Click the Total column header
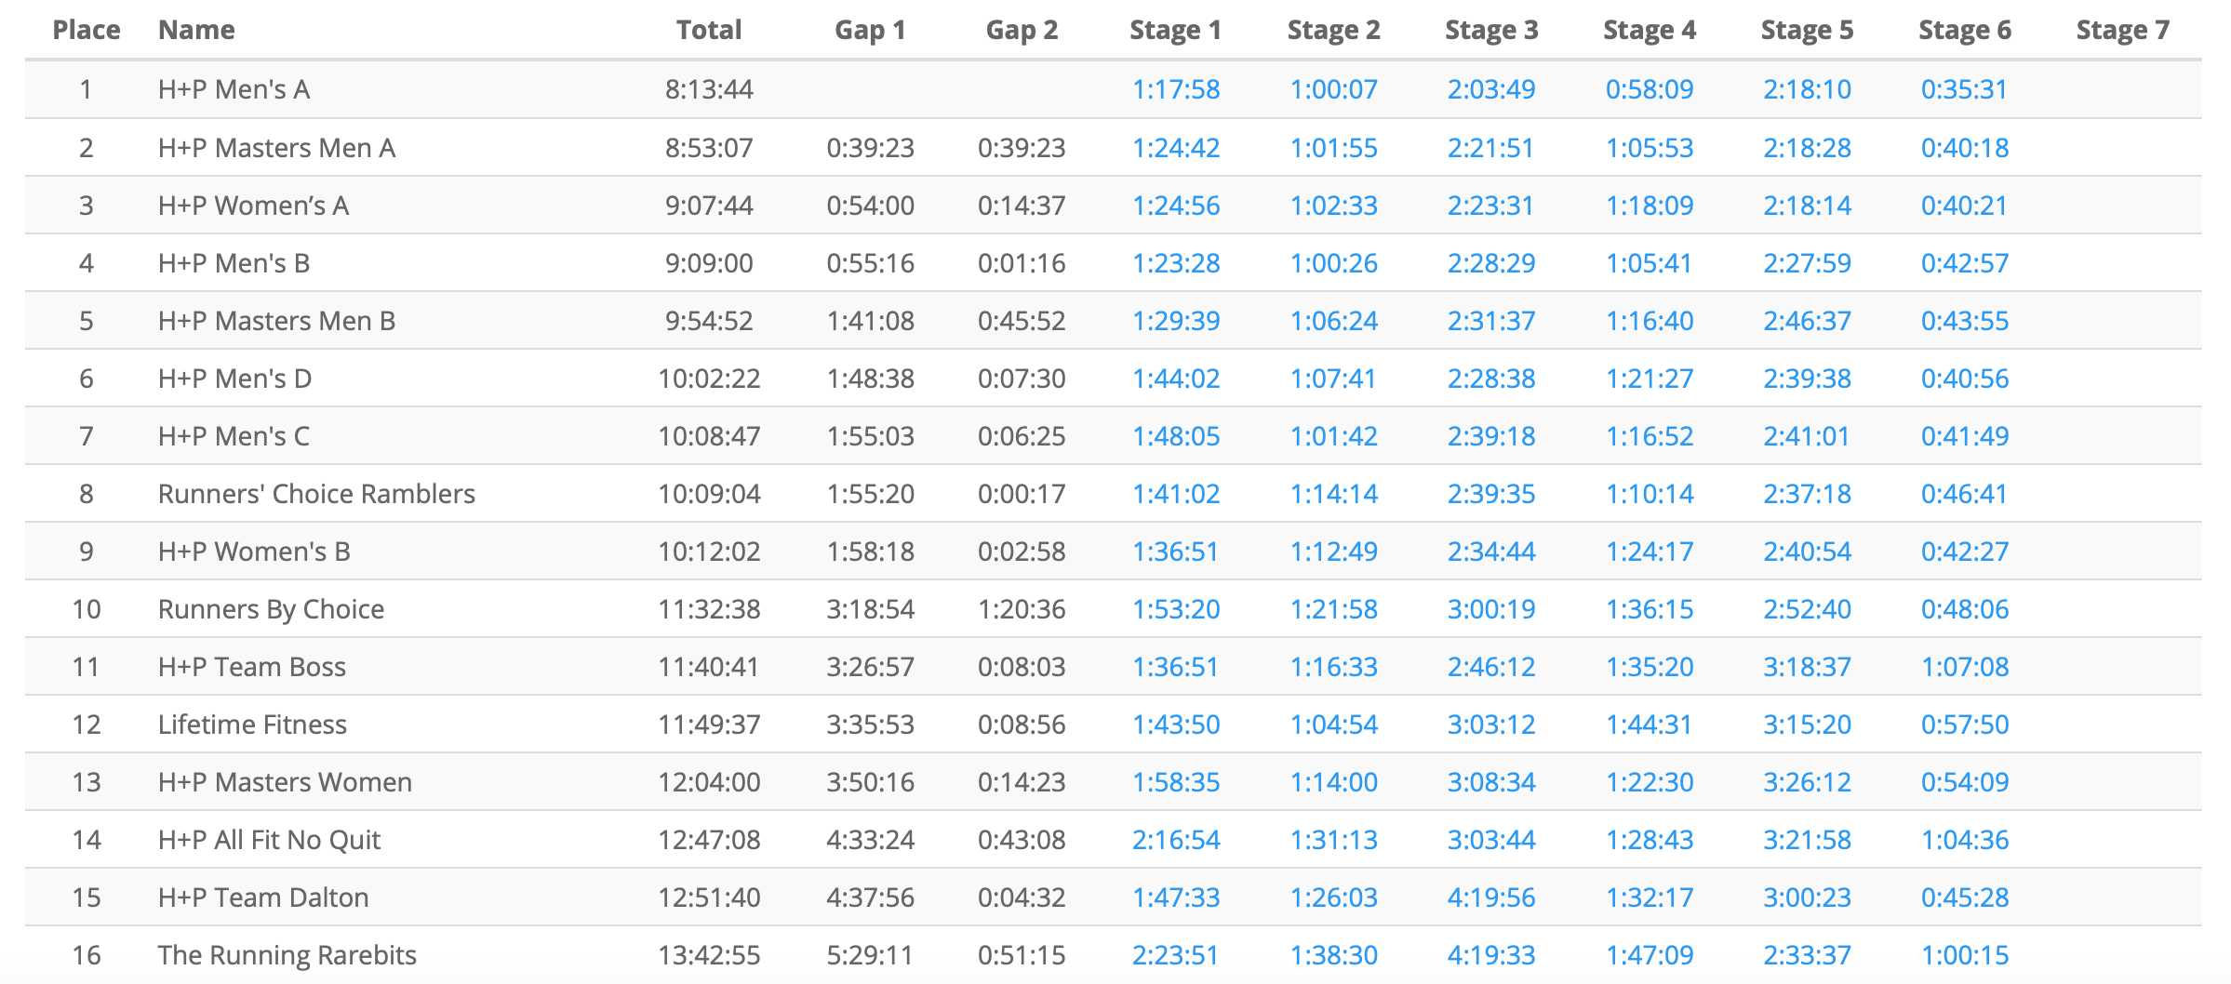Viewport: 2231px width, 984px height. pos(708,30)
